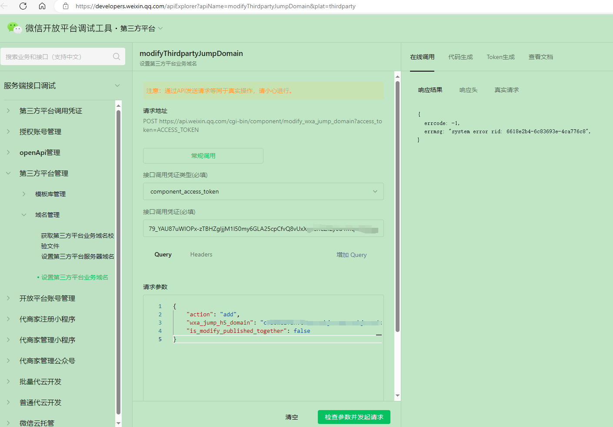The image size is (613, 427).
Task: Click the browser back arrow
Action: [4, 6]
